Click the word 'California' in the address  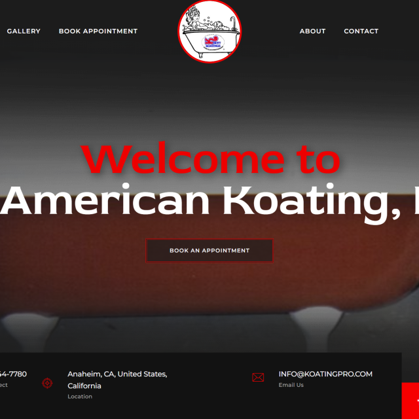84,386
